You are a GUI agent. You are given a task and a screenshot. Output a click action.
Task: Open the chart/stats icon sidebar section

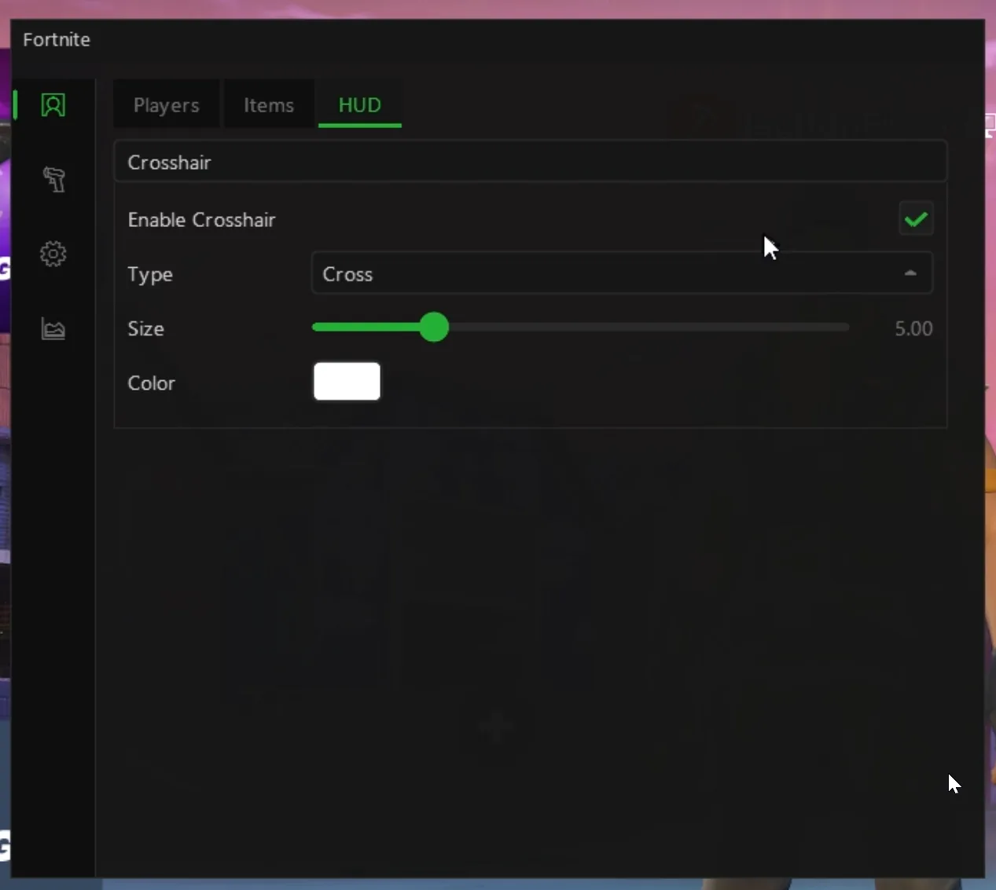pos(53,328)
